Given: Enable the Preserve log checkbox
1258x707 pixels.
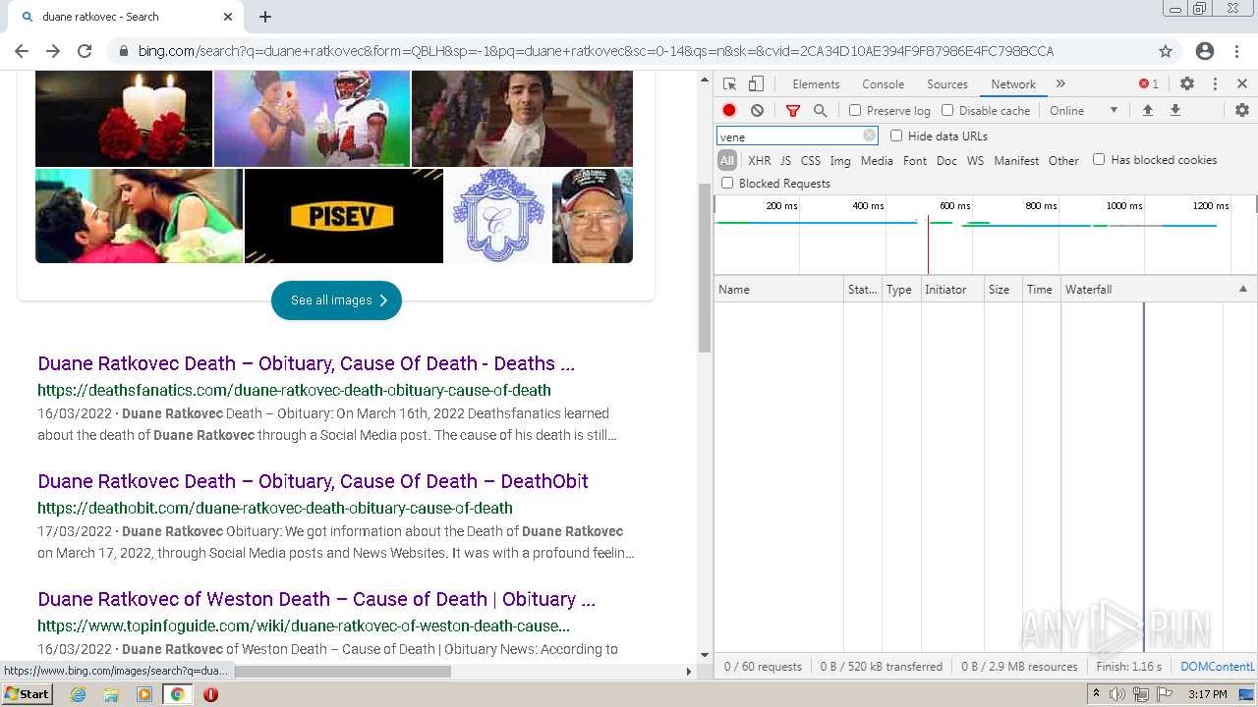Looking at the screenshot, I should 855,111.
